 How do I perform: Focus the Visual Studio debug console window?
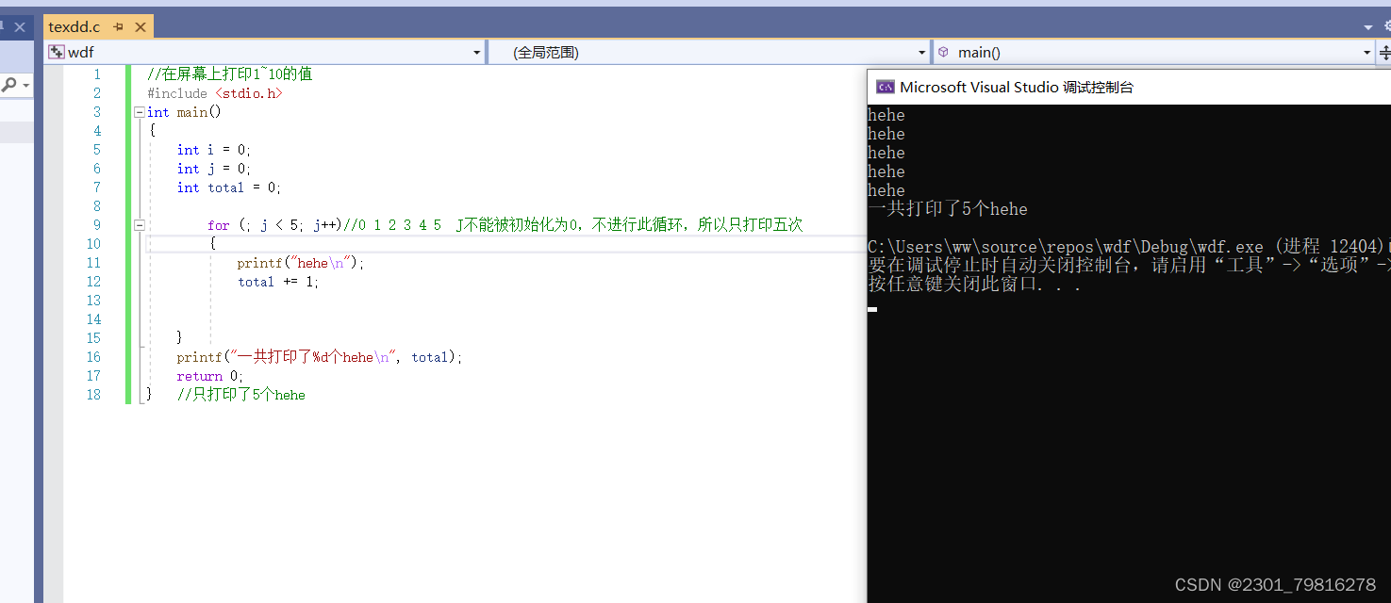(x=1085, y=86)
